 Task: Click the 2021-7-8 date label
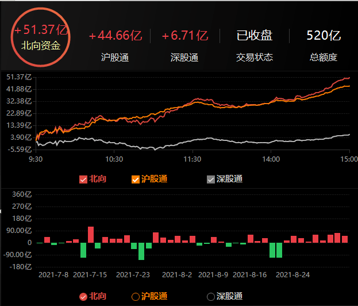53,275
